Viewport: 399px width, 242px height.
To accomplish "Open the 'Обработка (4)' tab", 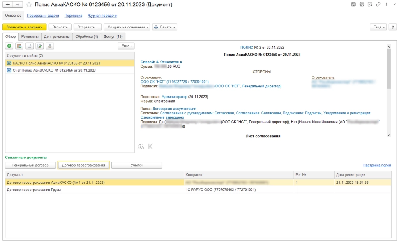I will pyautogui.click(x=87, y=37).
